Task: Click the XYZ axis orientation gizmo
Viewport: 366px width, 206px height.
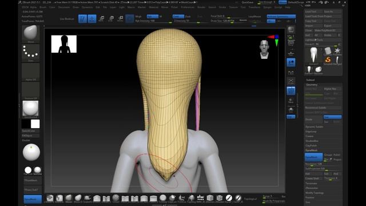Action: 274,40
